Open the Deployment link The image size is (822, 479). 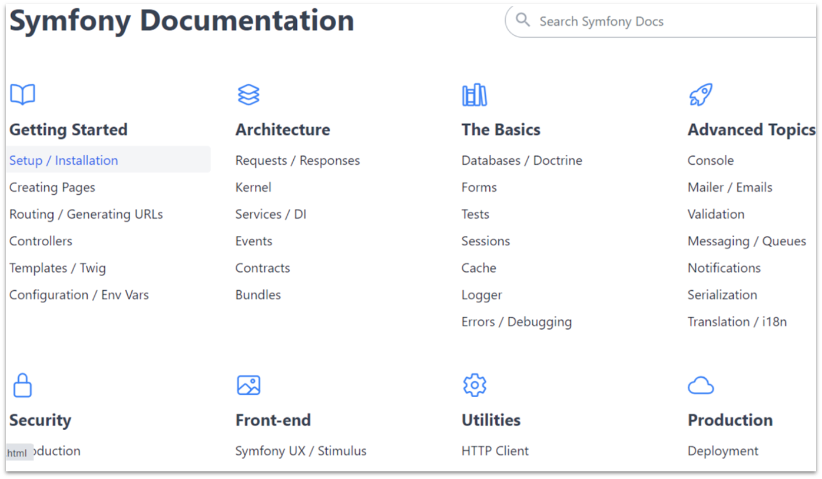point(723,451)
